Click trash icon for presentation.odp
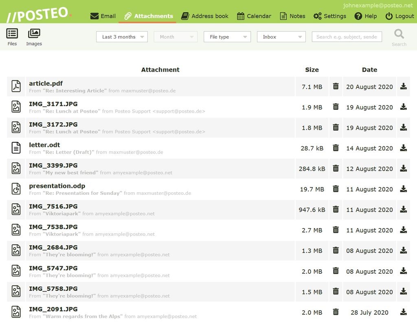The image size is (417, 322). point(336,189)
